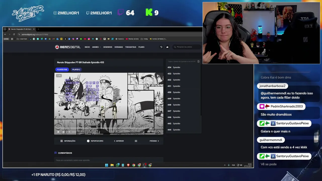Click the icon beside the episode number field
The height and width of the screenshot is (181, 322).
pyautogui.click(x=198, y=61)
